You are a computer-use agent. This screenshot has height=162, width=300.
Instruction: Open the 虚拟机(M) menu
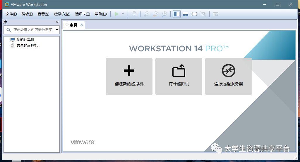[x=62, y=14]
